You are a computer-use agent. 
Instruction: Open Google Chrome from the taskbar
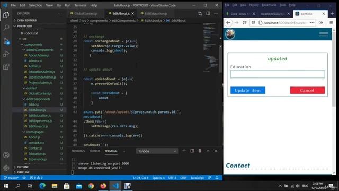click(91, 186)
